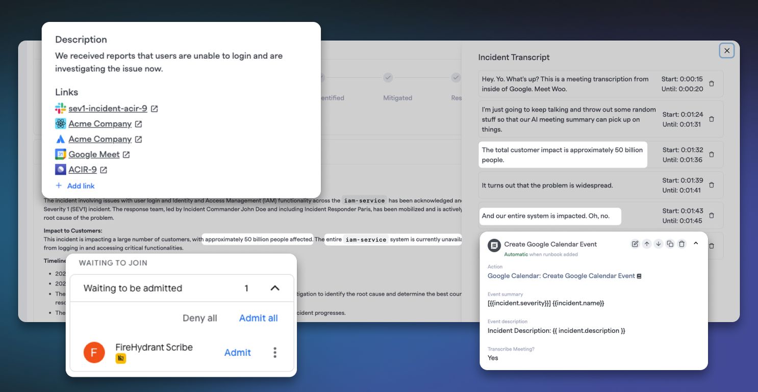Select the Mitigated milestone label
Viewport: 758px width, 392px height.
[398, 98]
